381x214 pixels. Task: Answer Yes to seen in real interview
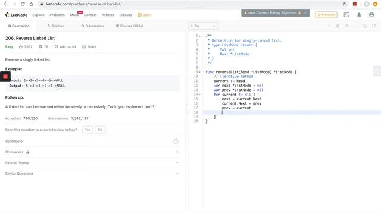[x=88, y=130]
